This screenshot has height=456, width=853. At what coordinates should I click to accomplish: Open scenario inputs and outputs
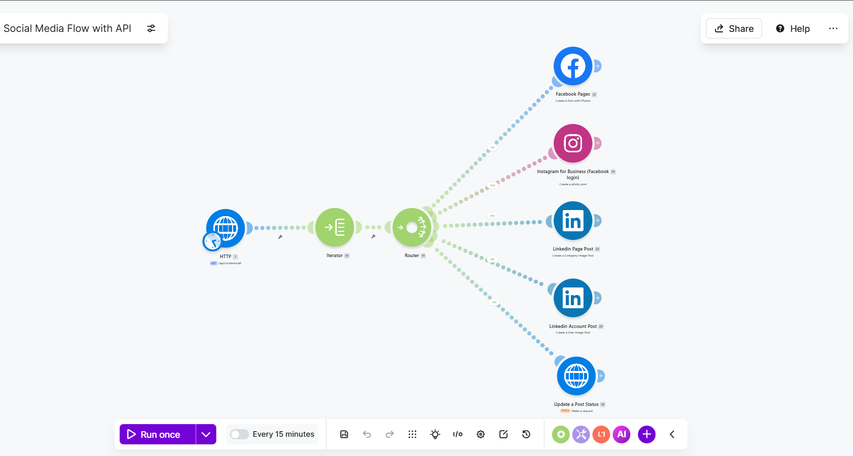(458, 434)
